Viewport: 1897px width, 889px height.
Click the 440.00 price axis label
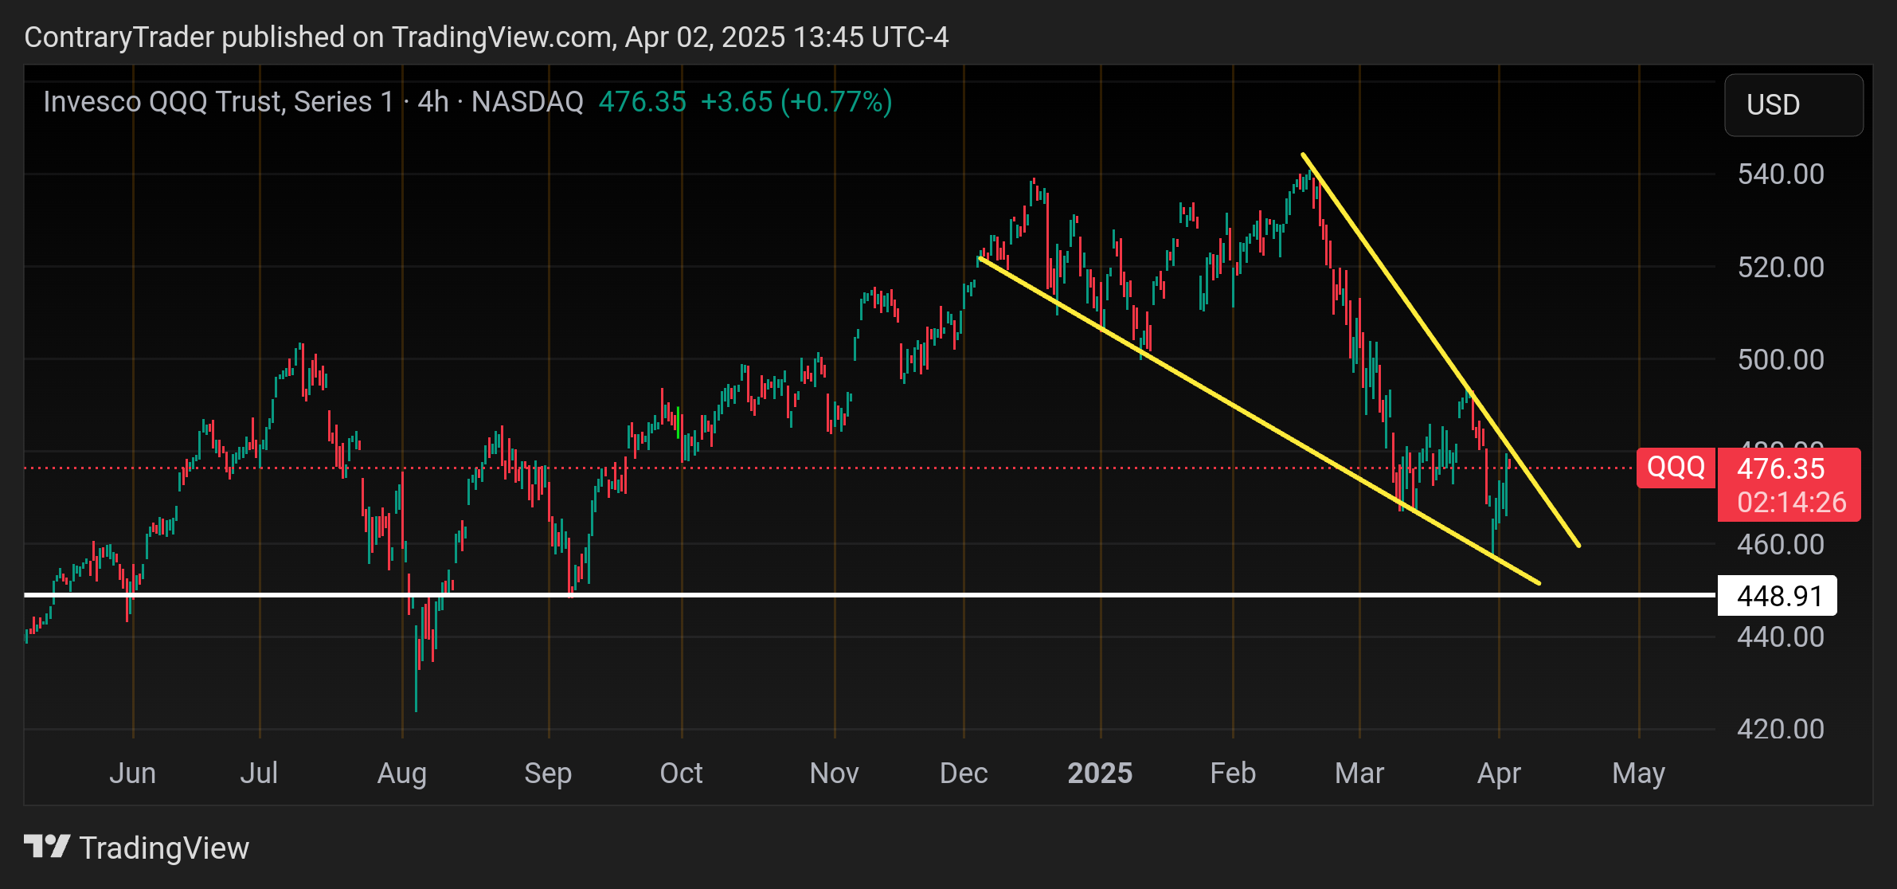1781,637
